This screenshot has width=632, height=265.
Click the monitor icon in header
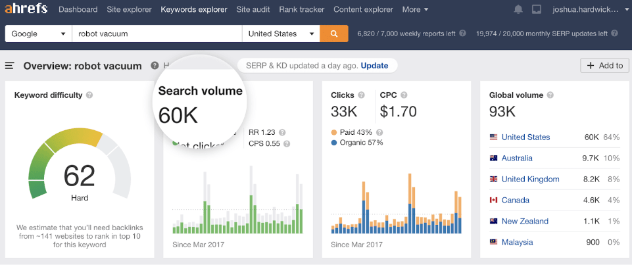[537, 10]
